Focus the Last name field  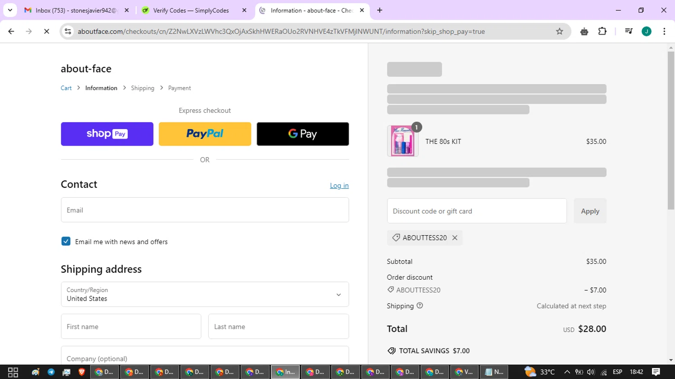pyautogui.click(x=279, y=326)
